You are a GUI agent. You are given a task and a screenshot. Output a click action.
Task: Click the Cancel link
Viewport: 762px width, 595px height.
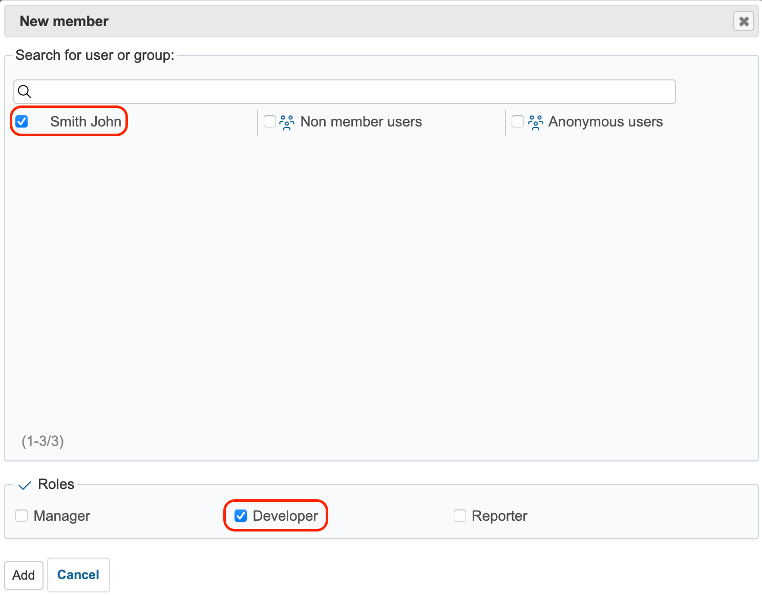pyautogui.click(x=78, y=575)
